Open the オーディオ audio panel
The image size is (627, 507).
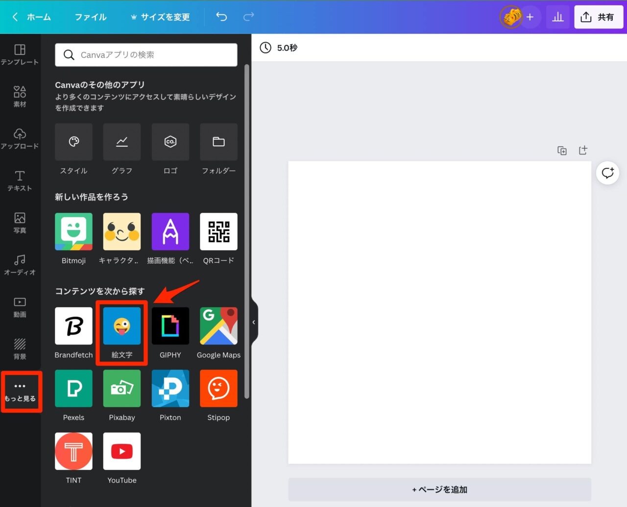[x=20, y=265]
